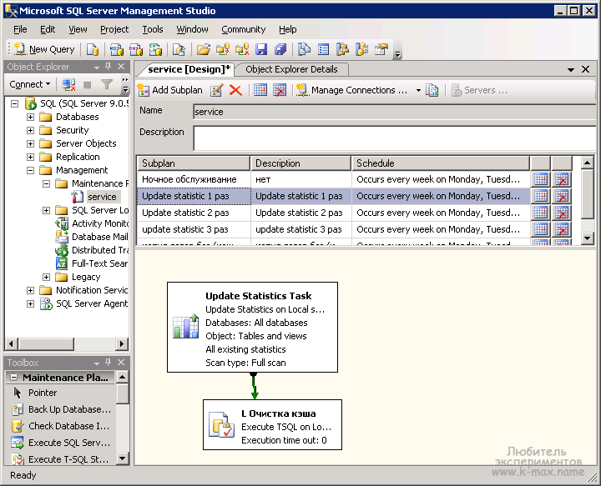Open the Properties Window toolbar icon
Screen dimensions: 601x486
point(381,49)
